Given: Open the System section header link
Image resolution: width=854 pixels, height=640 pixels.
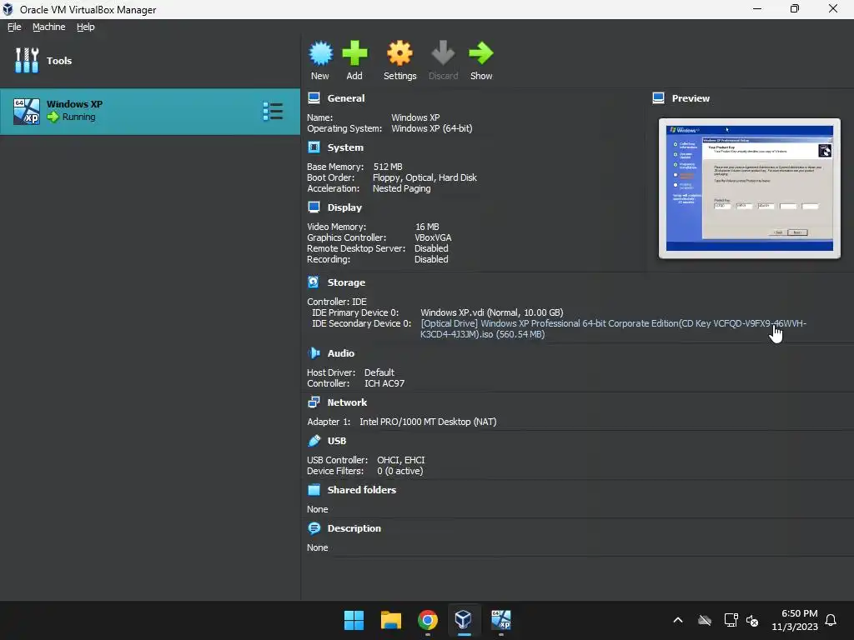Looking at the screenshot, I should click(345, 147).
